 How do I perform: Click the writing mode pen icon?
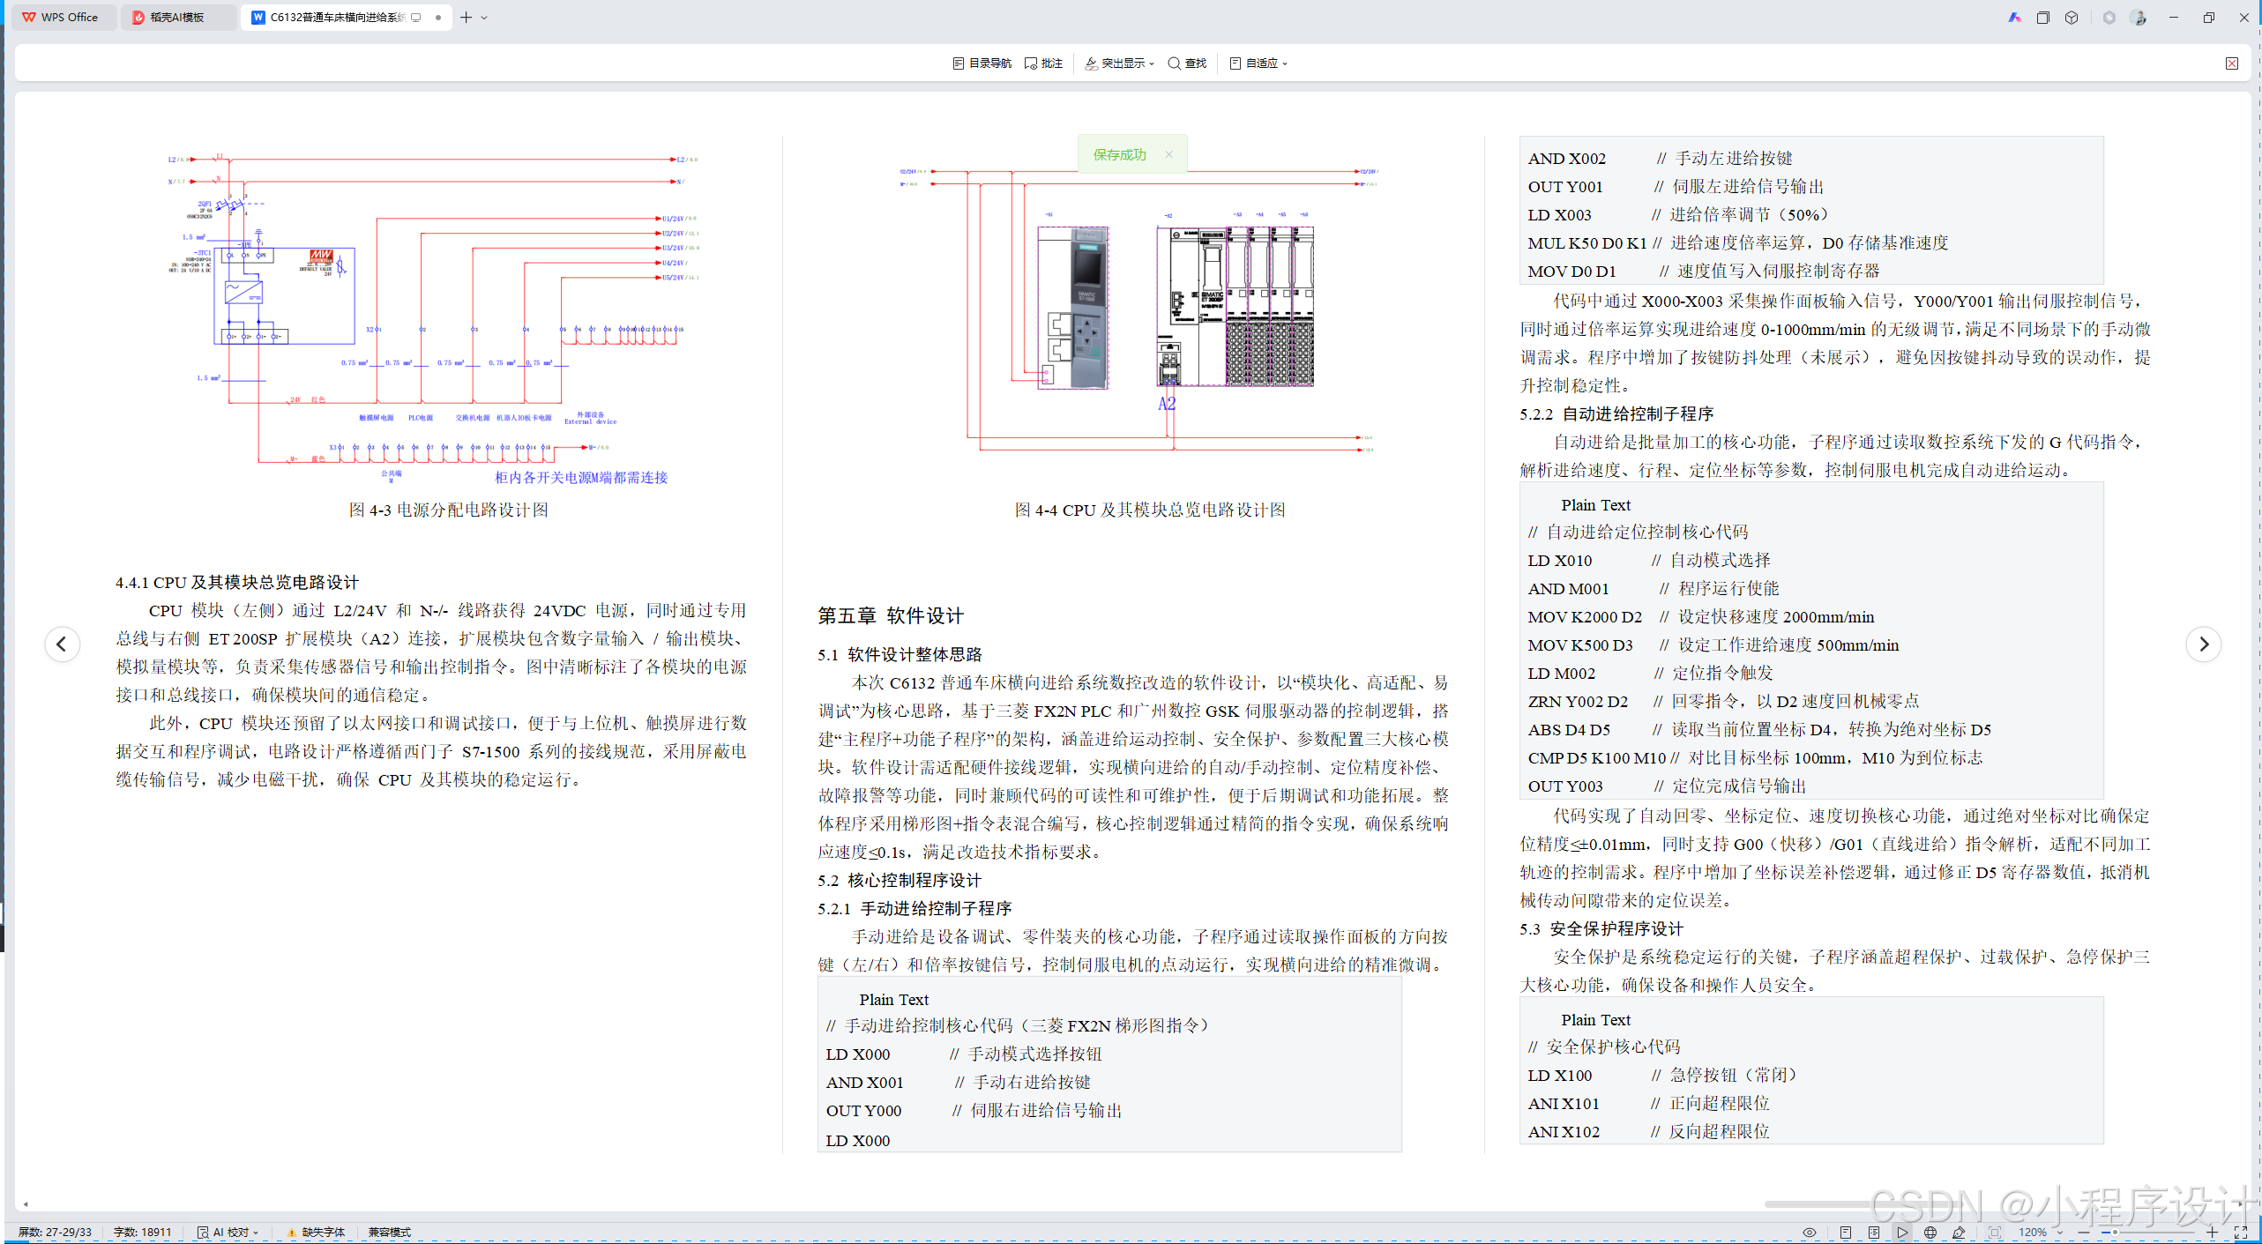coord(1959,1233)
